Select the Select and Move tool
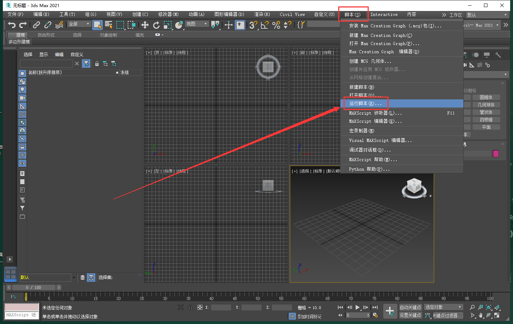513x324 pixels. pos(145,25)
